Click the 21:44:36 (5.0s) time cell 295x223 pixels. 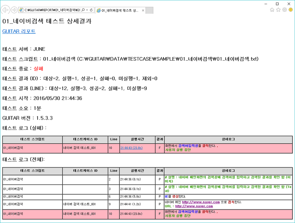pyautogui.click(x=137, y=197)
